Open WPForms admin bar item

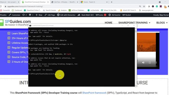pos(101,15)
